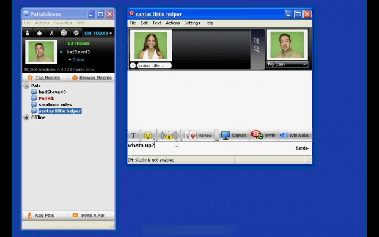
Task: Open Favorites menu in PaltalkScene
Action: pyautogui.click(x=62, y=23)
